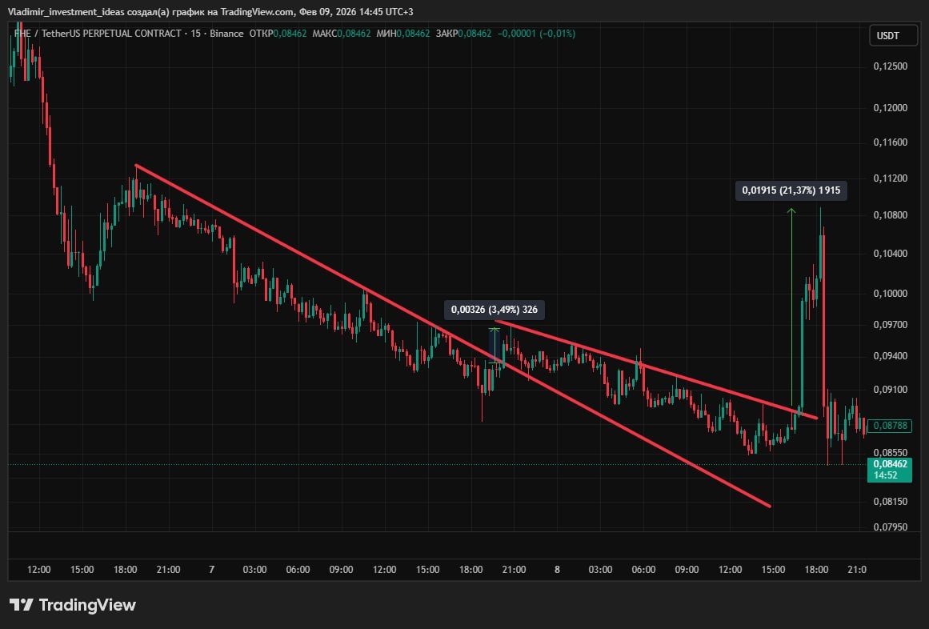This screenshot has width=929, height=629.
Task: Open the USDT currency selector button
Action: click(x=893, y=35)
